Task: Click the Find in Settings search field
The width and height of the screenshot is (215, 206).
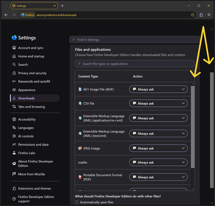Action: coord(134,39)
